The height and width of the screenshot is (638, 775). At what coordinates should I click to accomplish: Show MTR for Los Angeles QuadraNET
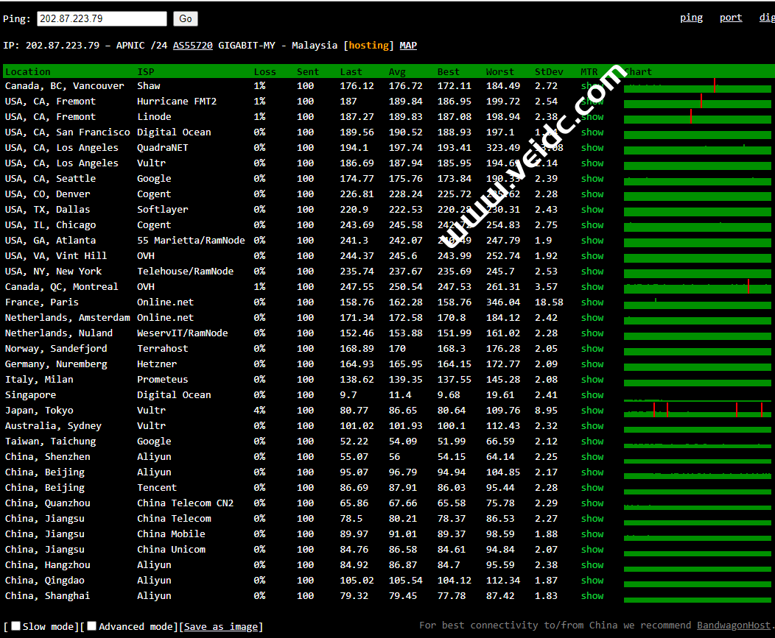(x=592, y=148)
